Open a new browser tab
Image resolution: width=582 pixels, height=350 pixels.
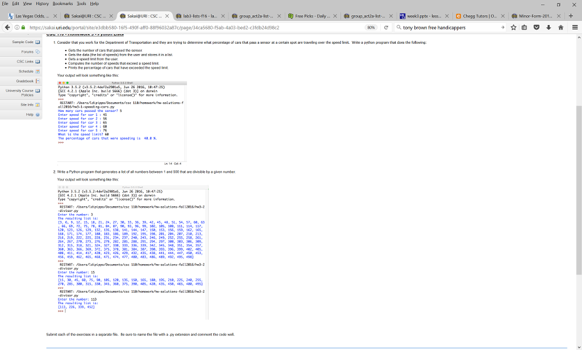coord(571,14)
